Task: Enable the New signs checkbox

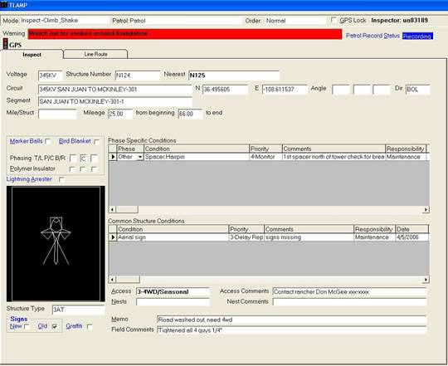Action: pos(27,326)
